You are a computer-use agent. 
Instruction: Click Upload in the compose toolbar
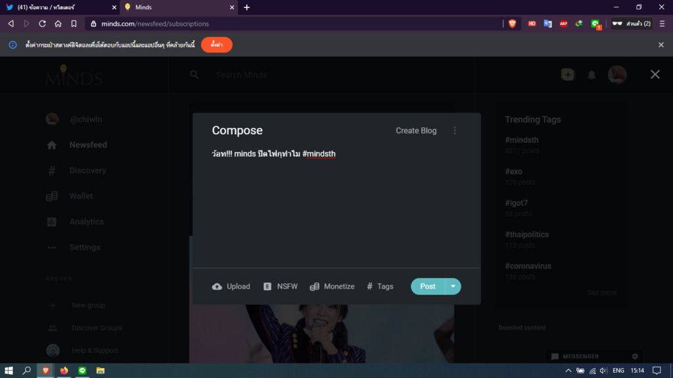click(231, 287)
